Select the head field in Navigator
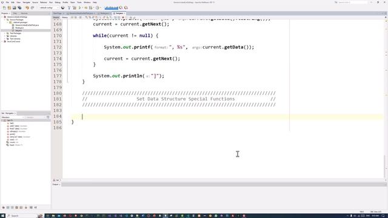Viewport: 388px width, 218px height. [x=15, y=145]
